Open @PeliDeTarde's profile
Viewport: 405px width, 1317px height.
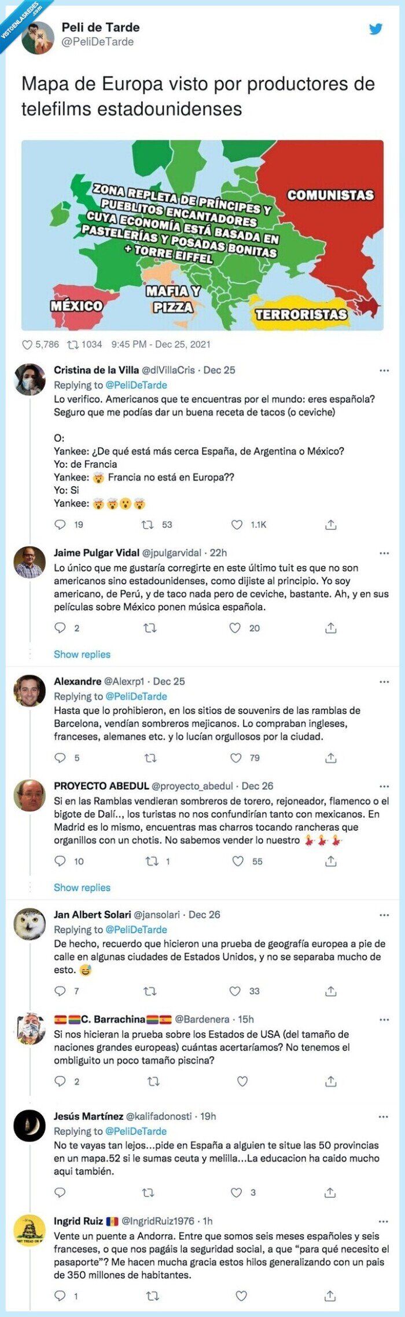point(98,41)
